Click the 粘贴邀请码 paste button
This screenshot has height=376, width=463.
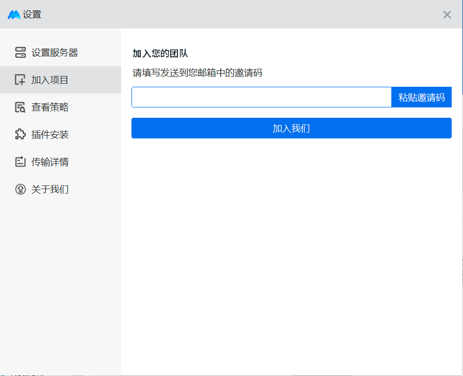click(x=421, y=97)
